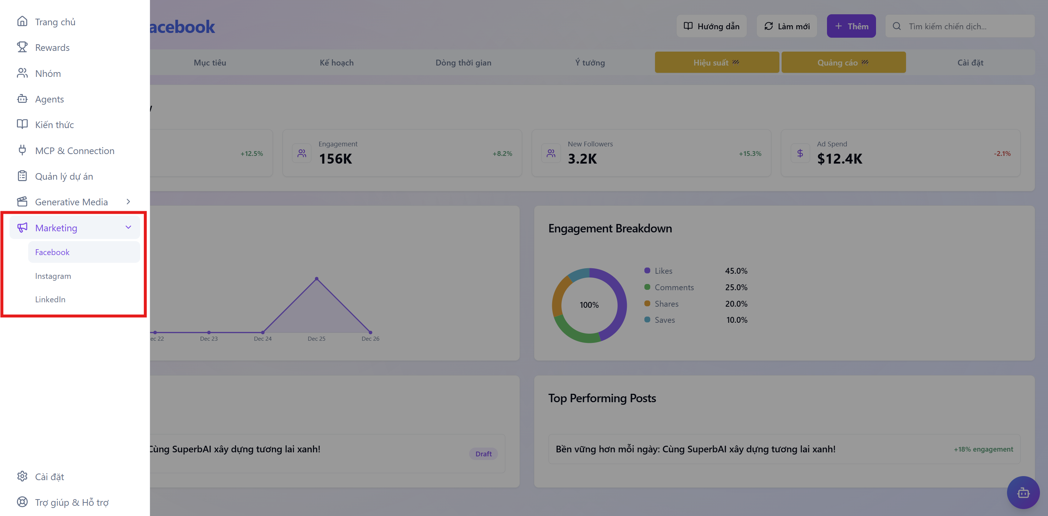This screenshot has height=516, width=1048.
Task: Switch to the Cài đặt tab
Action: (x=970, y=62)
